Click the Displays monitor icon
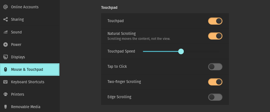The height and width of the screenshot is (112, 270). [x=6, y=57]
